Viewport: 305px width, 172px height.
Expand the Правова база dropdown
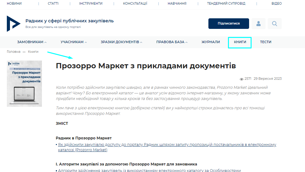172,42
